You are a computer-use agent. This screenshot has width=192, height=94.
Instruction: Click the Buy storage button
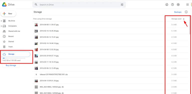(x=11, y=65)
